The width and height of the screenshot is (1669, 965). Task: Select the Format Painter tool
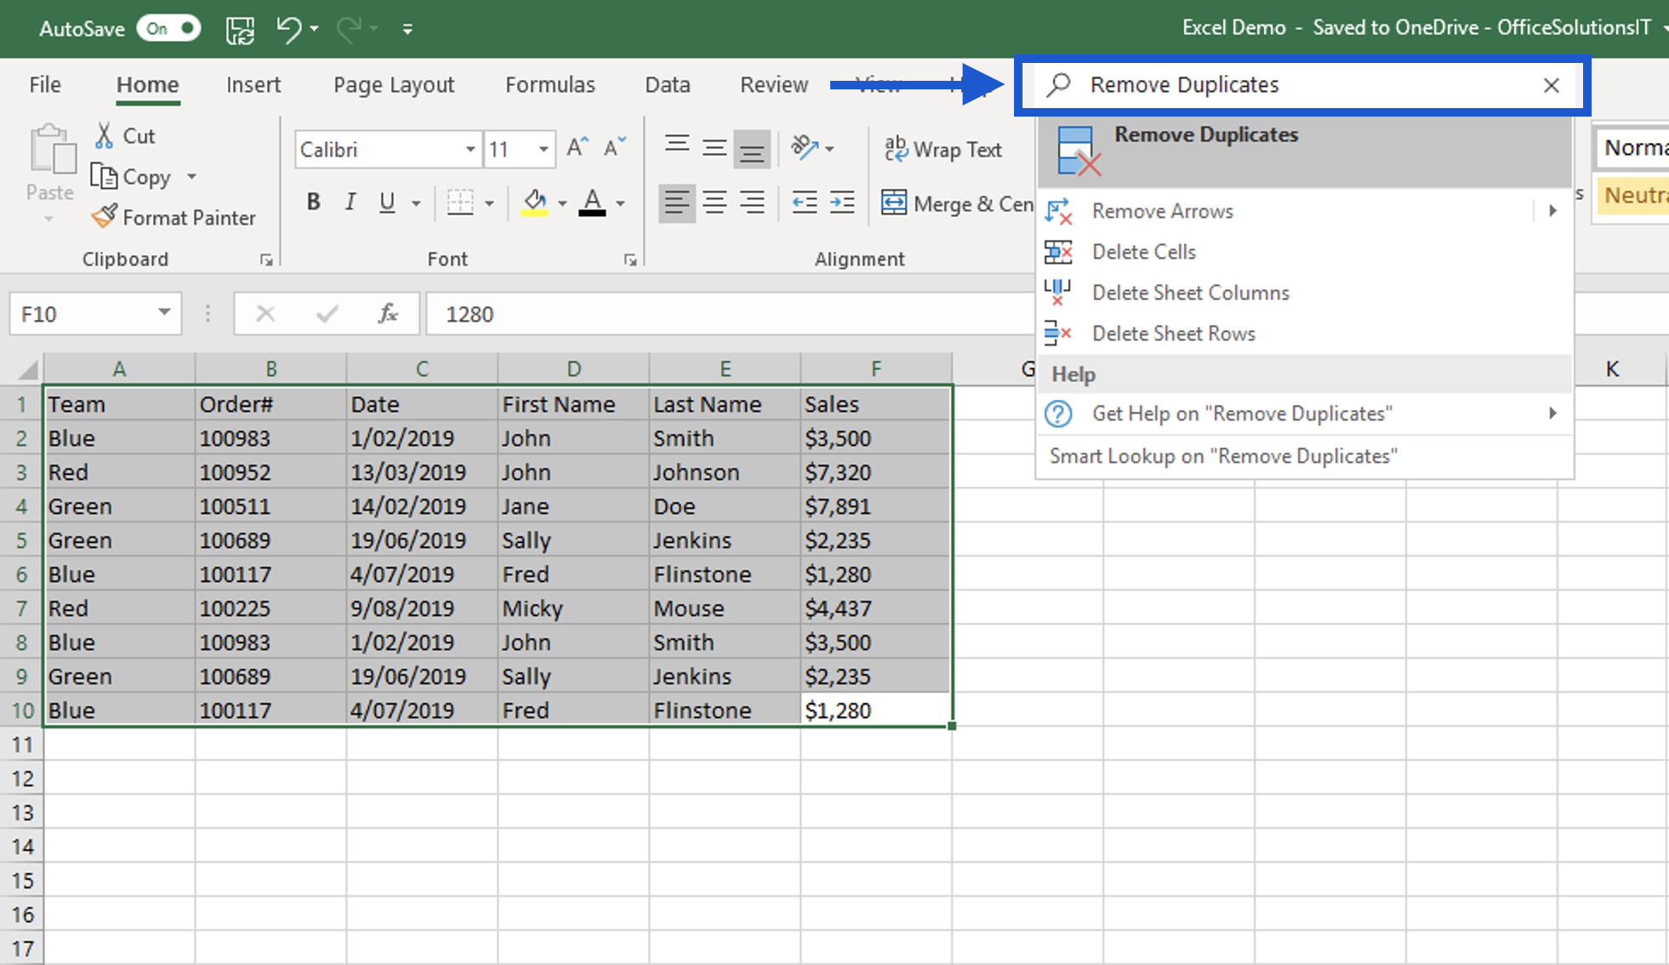pyautogui.click(x=174, y=217)
